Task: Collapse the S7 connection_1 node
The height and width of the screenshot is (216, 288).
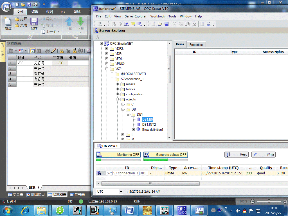Action: pos(112,79)
